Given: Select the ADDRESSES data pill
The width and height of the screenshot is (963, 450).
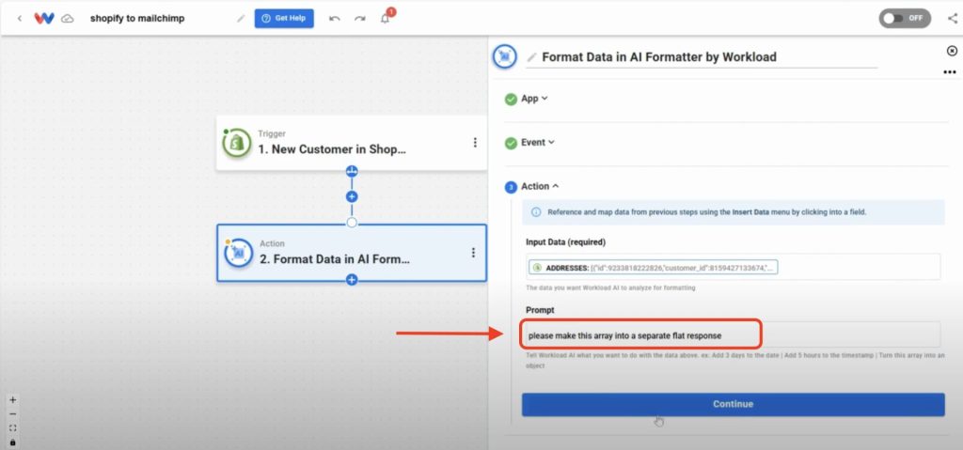Looking at the screenshot, I should (653, 268).
